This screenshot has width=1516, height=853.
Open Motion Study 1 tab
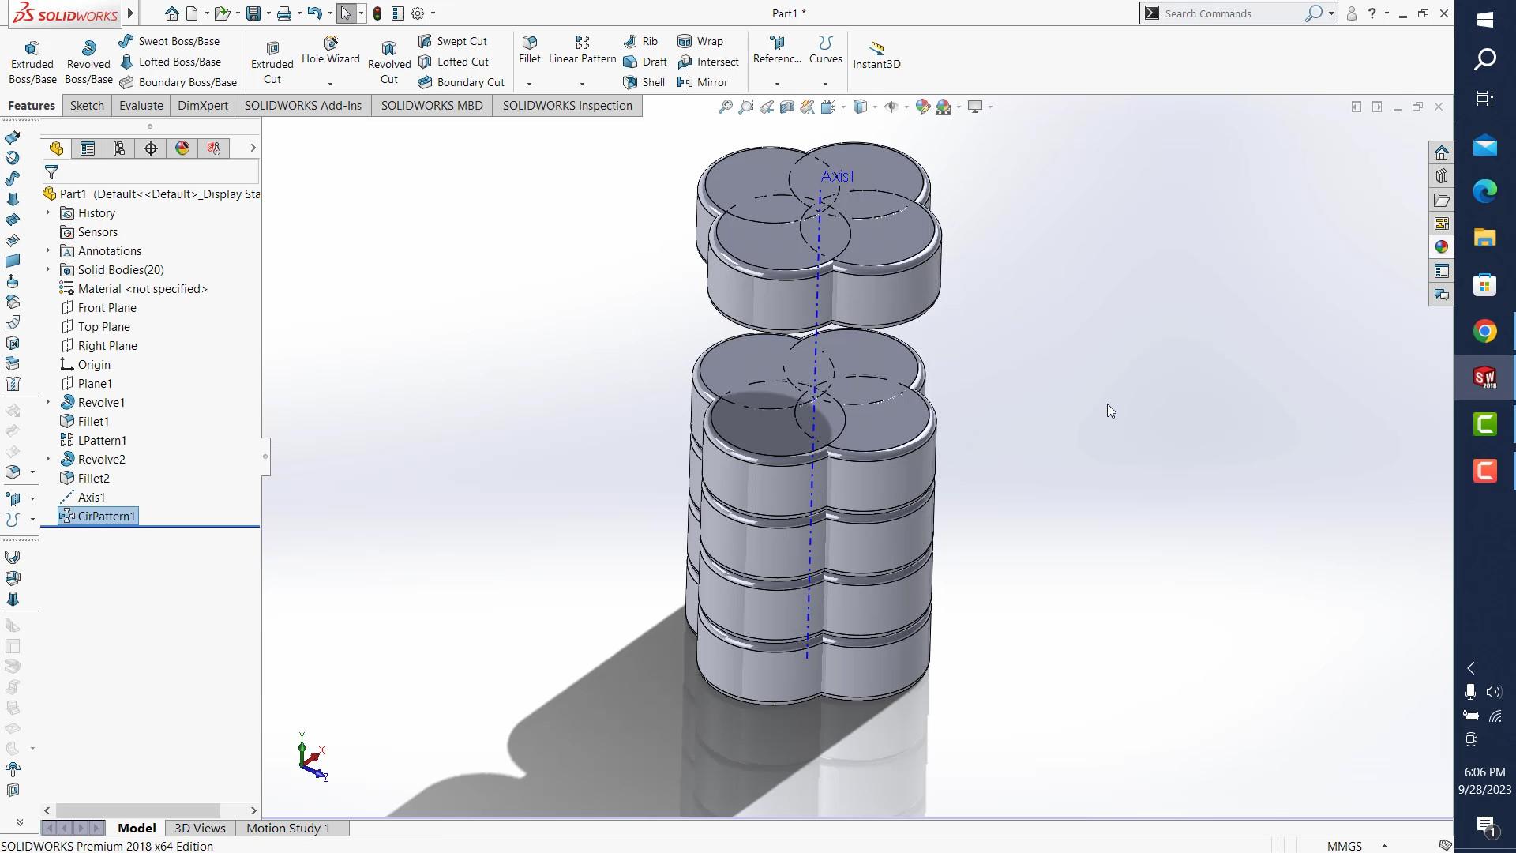point(288,828)
